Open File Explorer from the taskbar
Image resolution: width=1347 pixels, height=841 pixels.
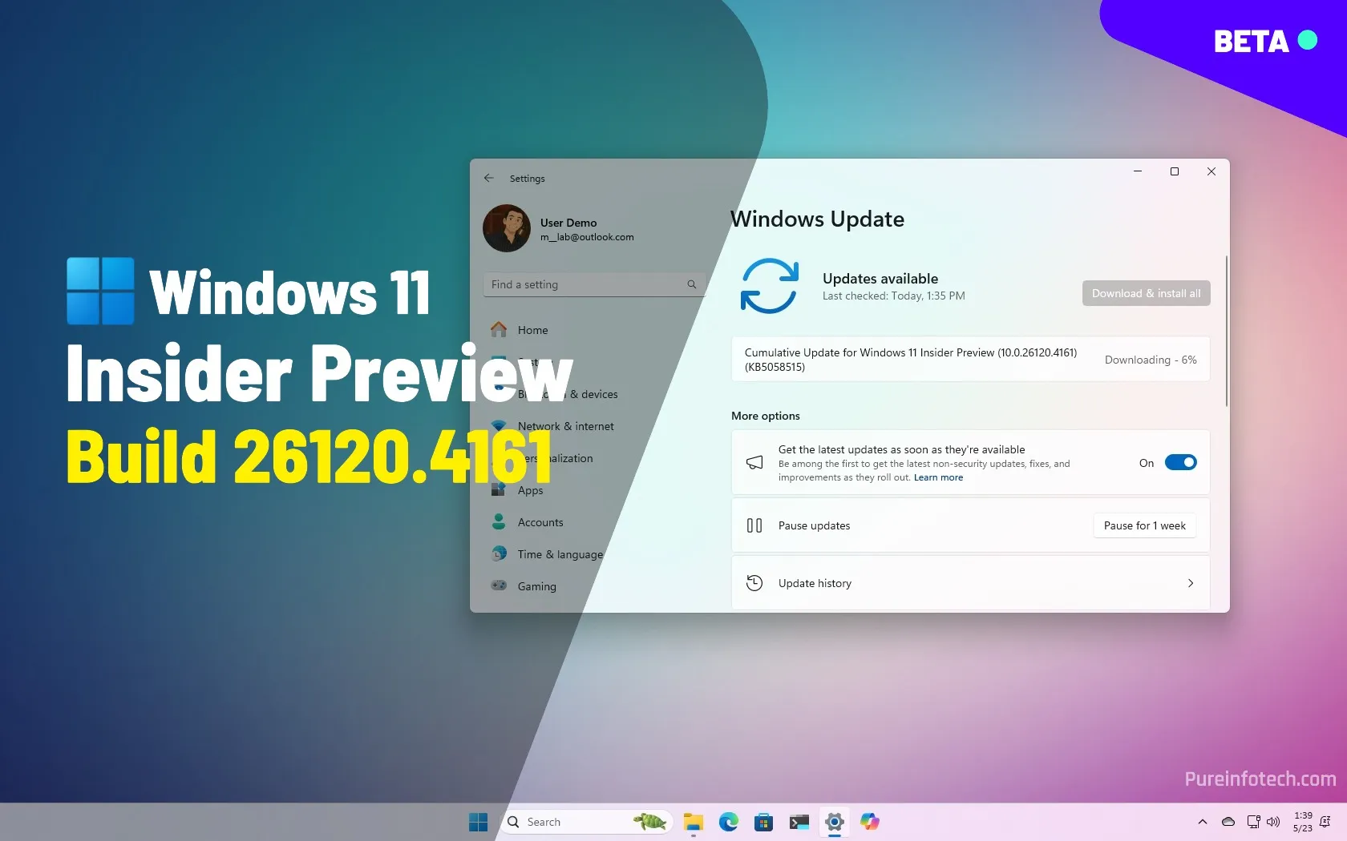[x=693, y=822]
